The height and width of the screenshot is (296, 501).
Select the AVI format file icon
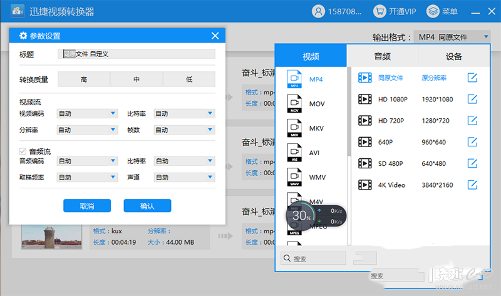(x=294, y=153)
